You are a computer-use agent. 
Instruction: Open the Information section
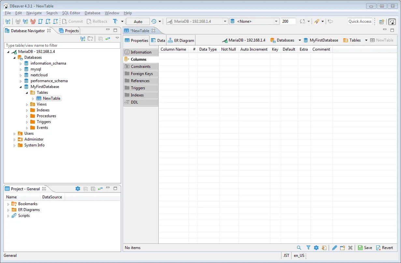[x=141, y=52]
